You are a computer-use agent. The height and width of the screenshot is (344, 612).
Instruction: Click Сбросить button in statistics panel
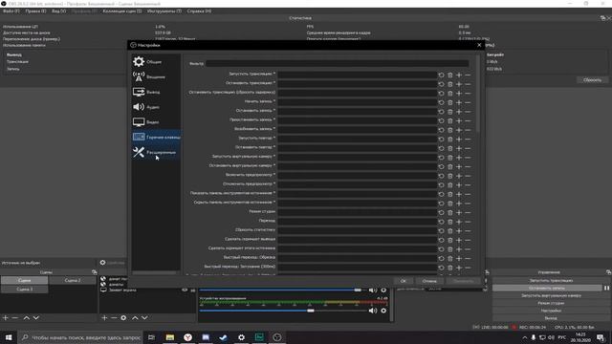(x=592, y=80)
